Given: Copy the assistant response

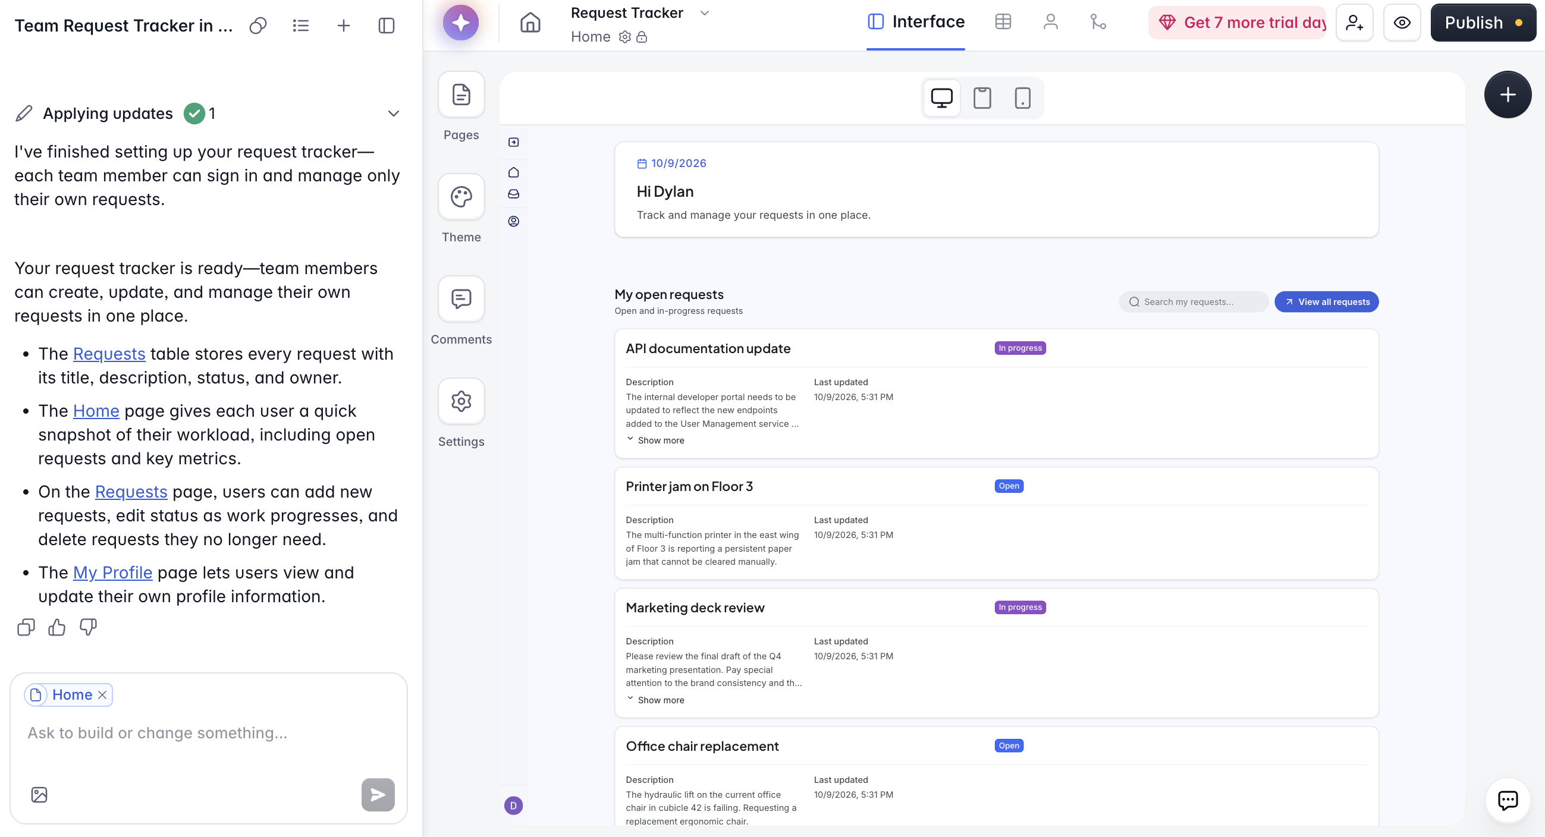Looking at the screenshot, I should 26,627.
